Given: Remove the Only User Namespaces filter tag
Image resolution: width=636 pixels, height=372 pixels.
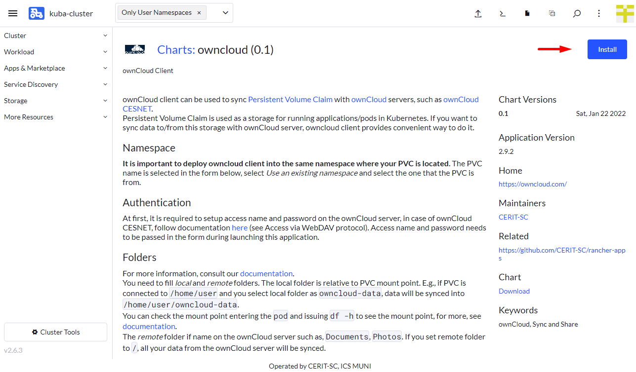Looking at the screenshot, I should pyautogui.click(x=199, y=13).
